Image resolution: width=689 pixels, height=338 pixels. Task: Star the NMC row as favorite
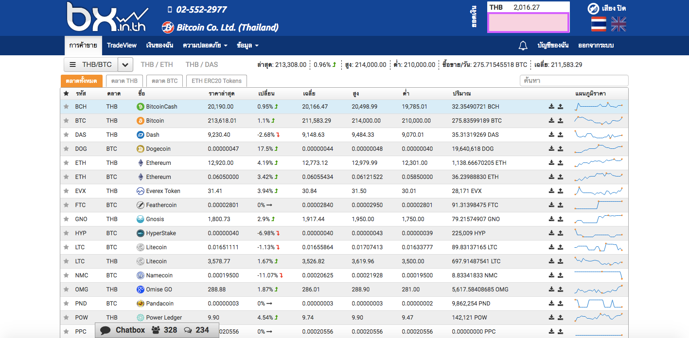pos(66,275)
